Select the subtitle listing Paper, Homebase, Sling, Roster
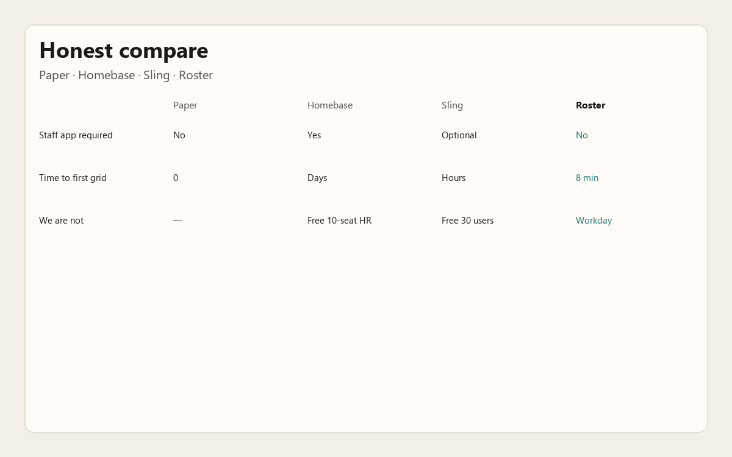 [126, 76]
